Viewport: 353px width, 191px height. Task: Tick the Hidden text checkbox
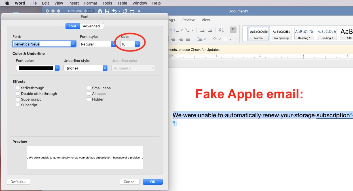point(89,99)
